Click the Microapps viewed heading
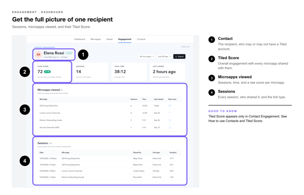The width and height of the screenshot is (304, 195). point(49,90)
